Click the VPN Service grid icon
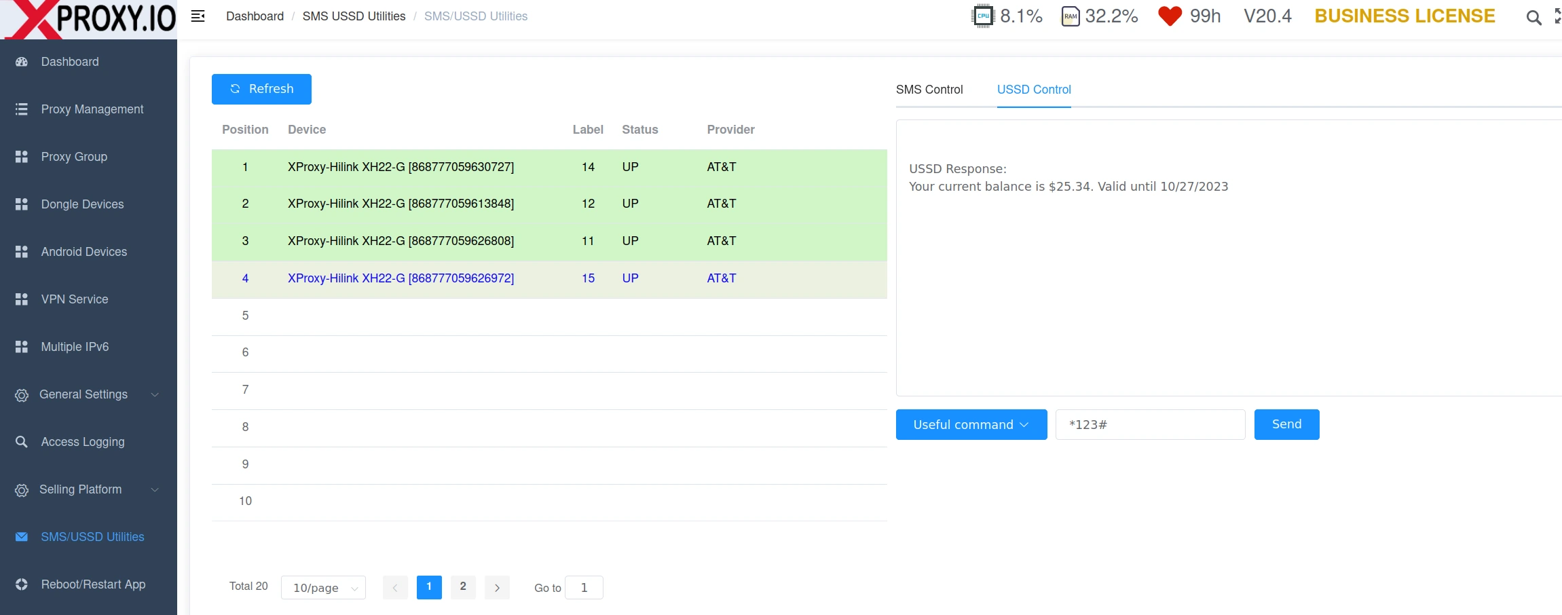1562x615 pixels. (x=22, y=299)
